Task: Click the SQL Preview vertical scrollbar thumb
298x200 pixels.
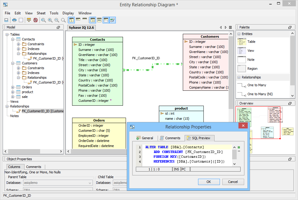Action: point(234,154)
